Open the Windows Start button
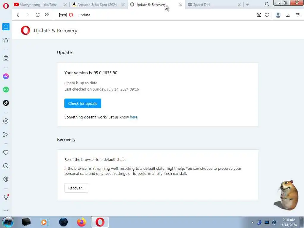304x228 pixels. point(8,222)
